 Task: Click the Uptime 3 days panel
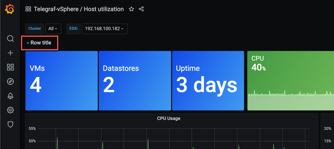[x=208, y=81]
